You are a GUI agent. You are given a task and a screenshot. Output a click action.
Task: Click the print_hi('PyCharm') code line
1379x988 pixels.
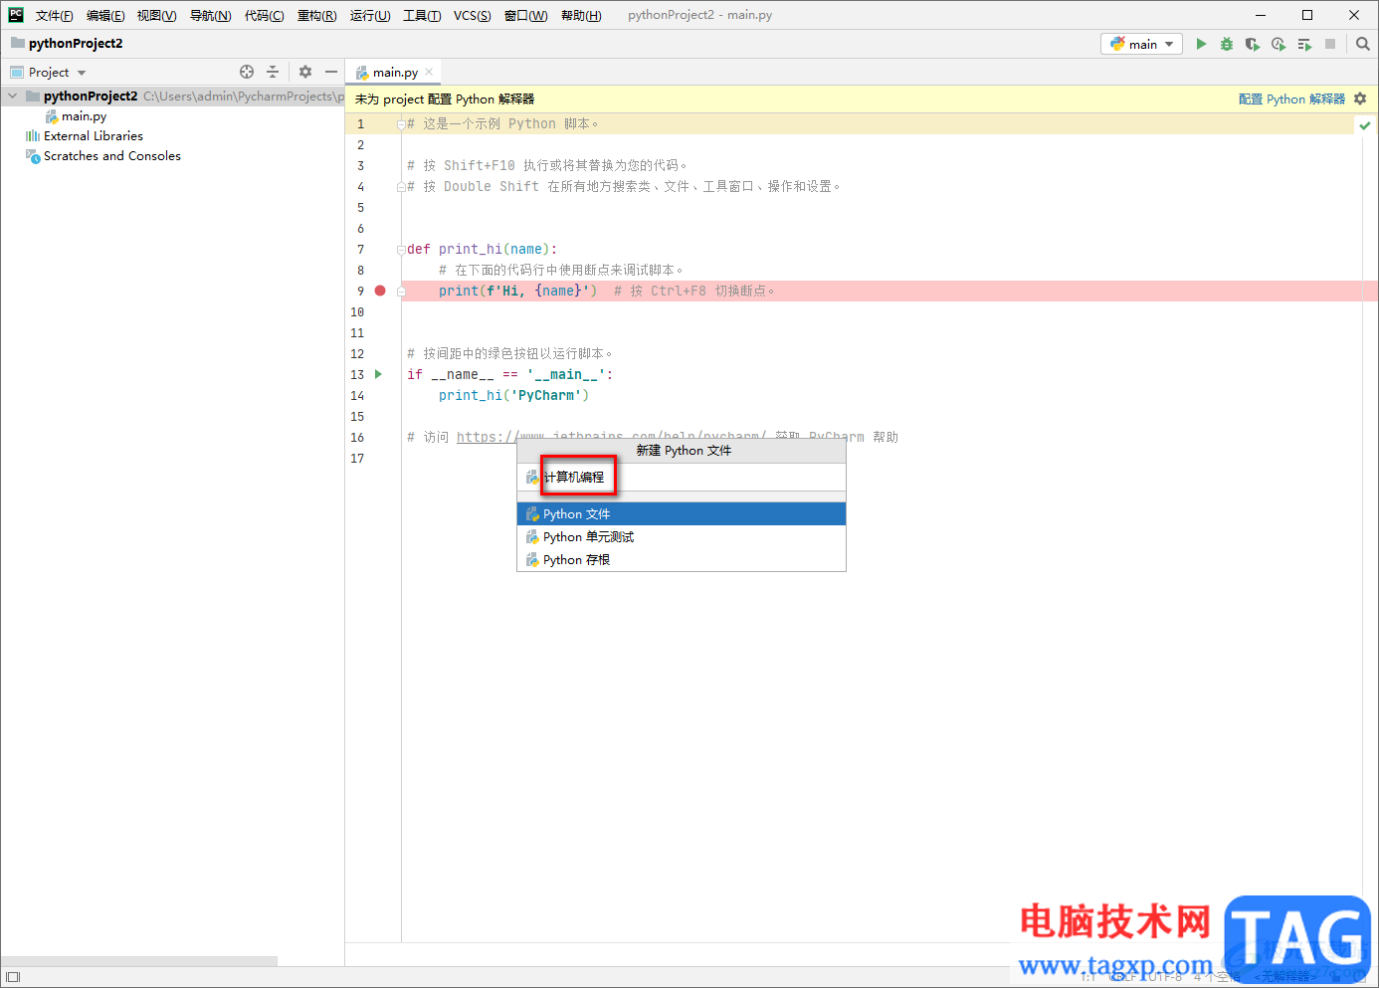coord(513,395)
